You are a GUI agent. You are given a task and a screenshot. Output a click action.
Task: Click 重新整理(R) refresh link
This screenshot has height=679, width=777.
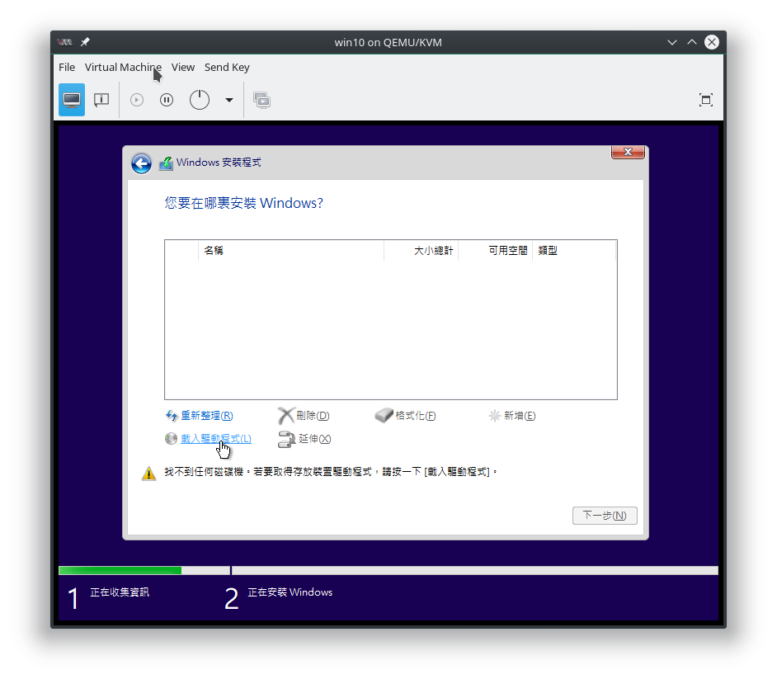pos(207,415)
